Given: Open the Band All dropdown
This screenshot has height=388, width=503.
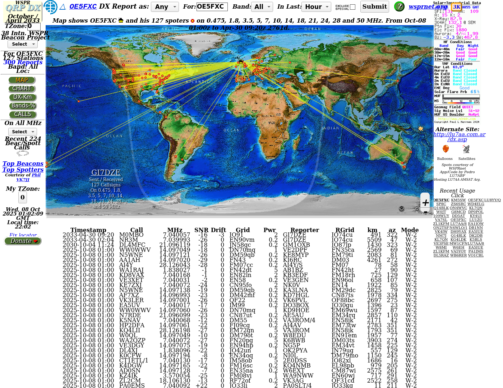Looking at the screenshot, I should pos(262,7).
